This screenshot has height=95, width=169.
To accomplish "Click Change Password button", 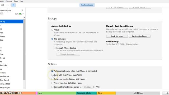I will point(68,54).
